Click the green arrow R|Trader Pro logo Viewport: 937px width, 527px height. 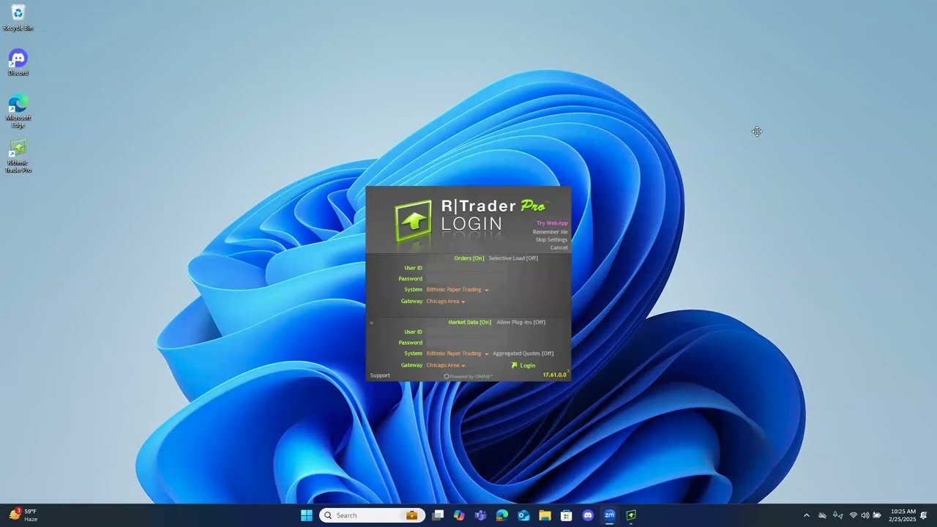414,221
